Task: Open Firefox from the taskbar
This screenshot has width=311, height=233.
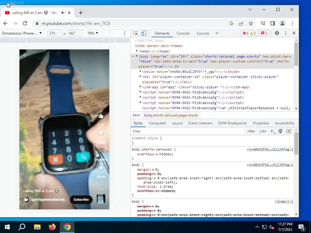Action: point(52,227)
